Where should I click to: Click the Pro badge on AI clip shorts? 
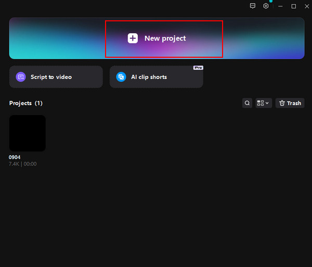tap(198, 68)
